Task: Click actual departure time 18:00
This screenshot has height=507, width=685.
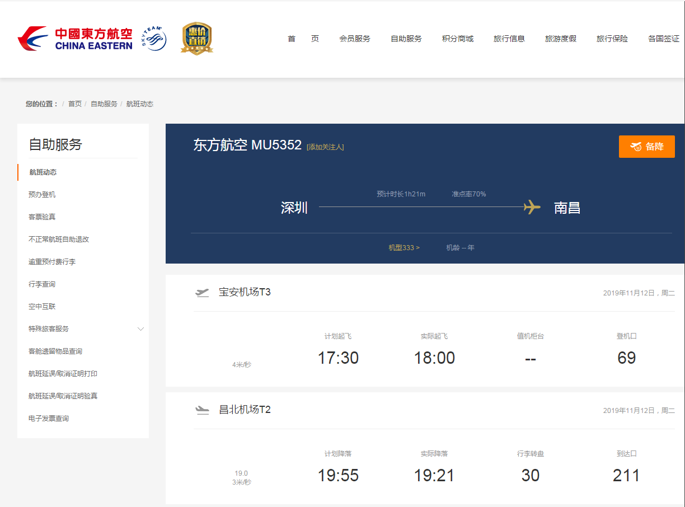Action: (x=434, y=358)
